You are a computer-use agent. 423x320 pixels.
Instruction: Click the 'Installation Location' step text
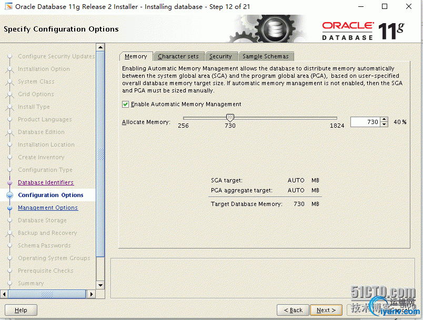[46, 144]
